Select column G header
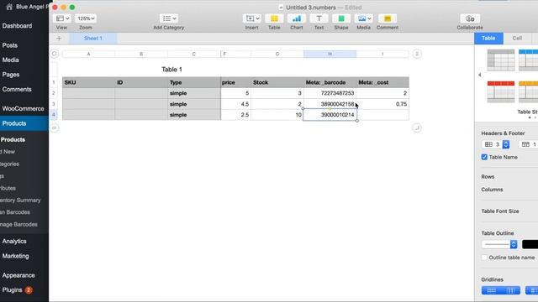The width and height of the screenshot is (538, 302). 277,54
